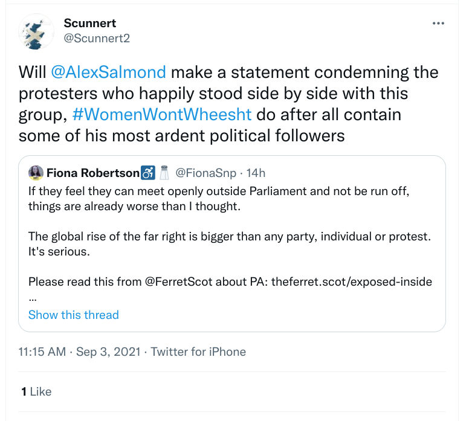Open the @AlexSalmond mention link

pyautogui.click(x=109, y=72)
